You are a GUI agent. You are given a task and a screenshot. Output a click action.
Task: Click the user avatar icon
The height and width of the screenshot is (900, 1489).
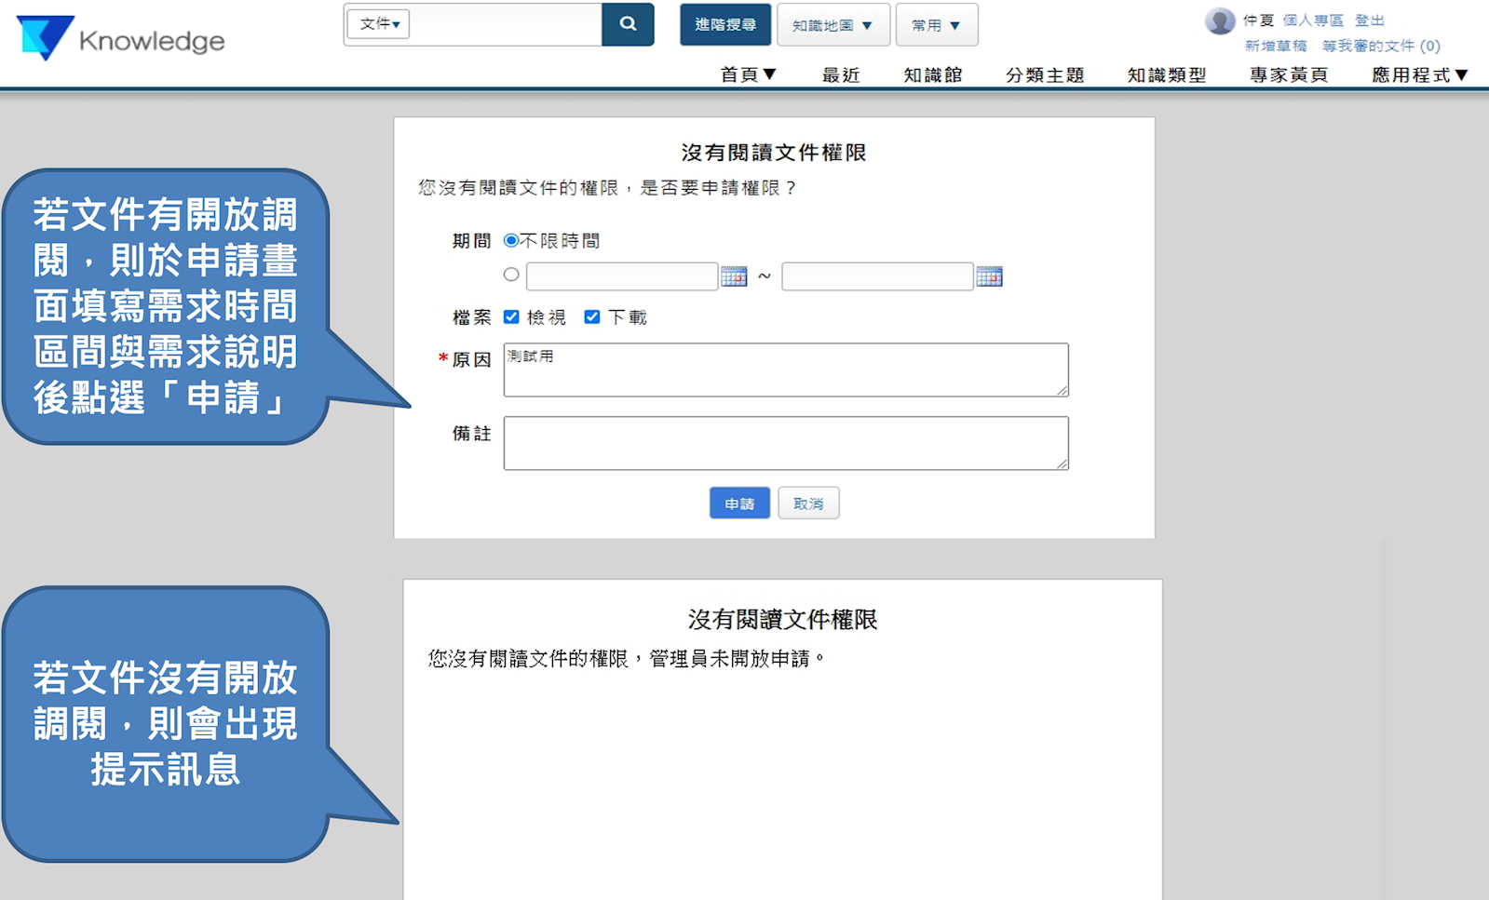click(x=1220, y=20)
